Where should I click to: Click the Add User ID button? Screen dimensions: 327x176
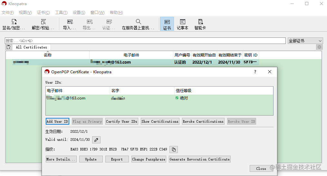[x=57, y=121]
